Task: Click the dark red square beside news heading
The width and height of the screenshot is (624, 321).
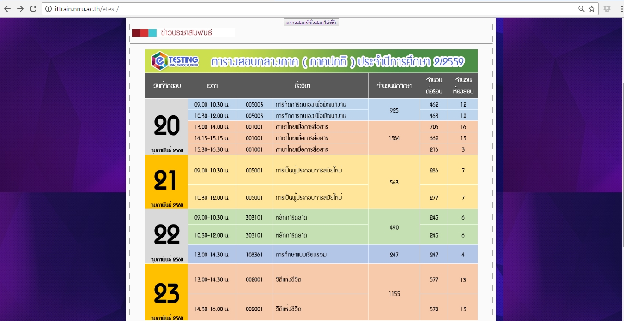Action: (136, 33)
